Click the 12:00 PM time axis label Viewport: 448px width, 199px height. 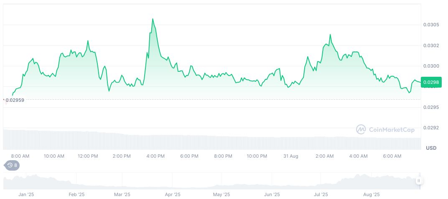pos(88,156)
